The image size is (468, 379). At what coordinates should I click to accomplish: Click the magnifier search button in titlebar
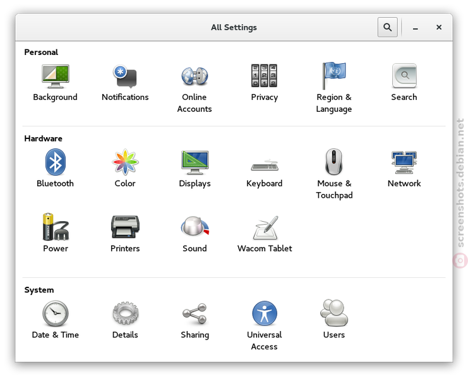[x=387, y=27]
